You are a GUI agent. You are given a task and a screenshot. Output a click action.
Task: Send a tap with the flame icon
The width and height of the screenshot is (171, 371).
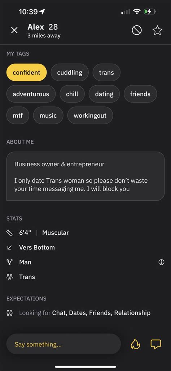click(x=135, y=344)
